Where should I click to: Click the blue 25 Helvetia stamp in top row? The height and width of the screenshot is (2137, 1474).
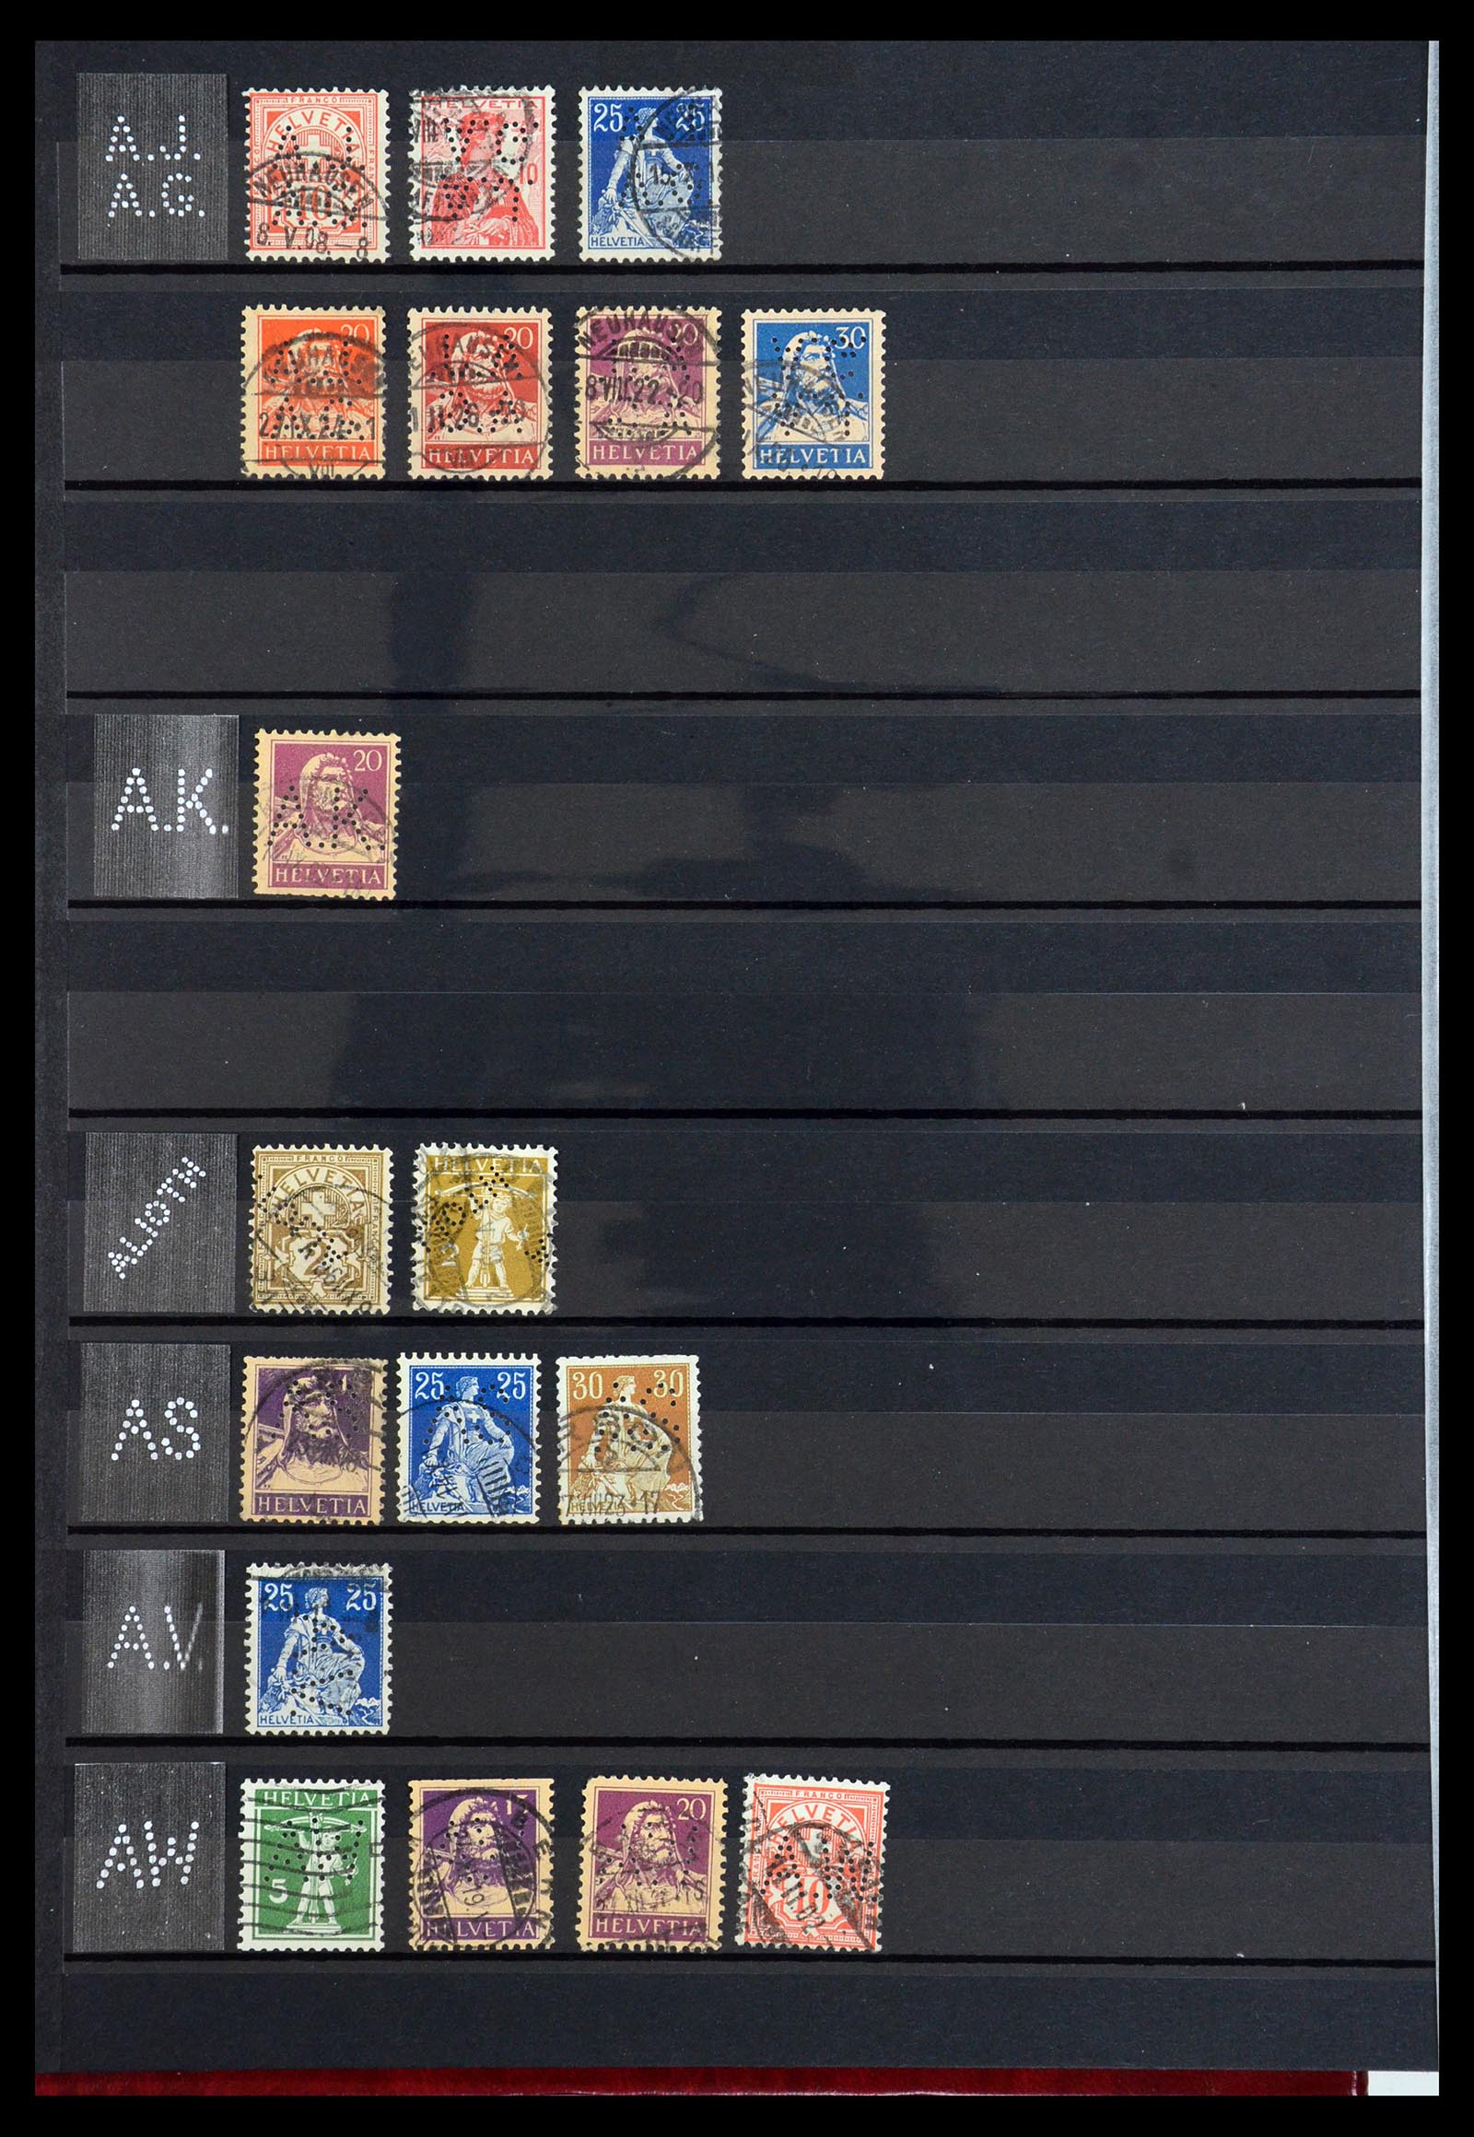point(650,171)
